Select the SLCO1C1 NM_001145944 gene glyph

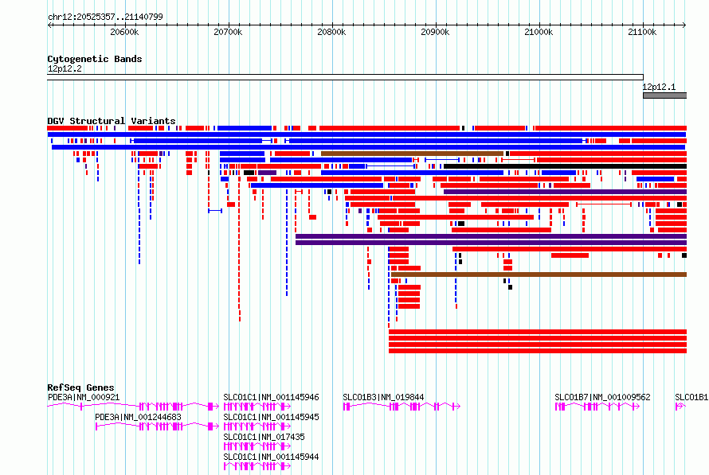click(257, 466)
